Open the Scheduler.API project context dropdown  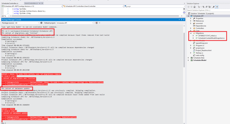coord(32,6)
